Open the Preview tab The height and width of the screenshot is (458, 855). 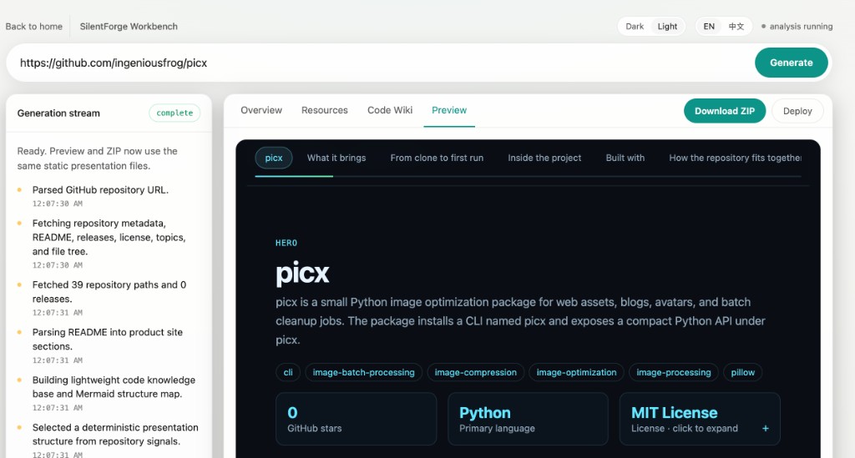point(449,110)
